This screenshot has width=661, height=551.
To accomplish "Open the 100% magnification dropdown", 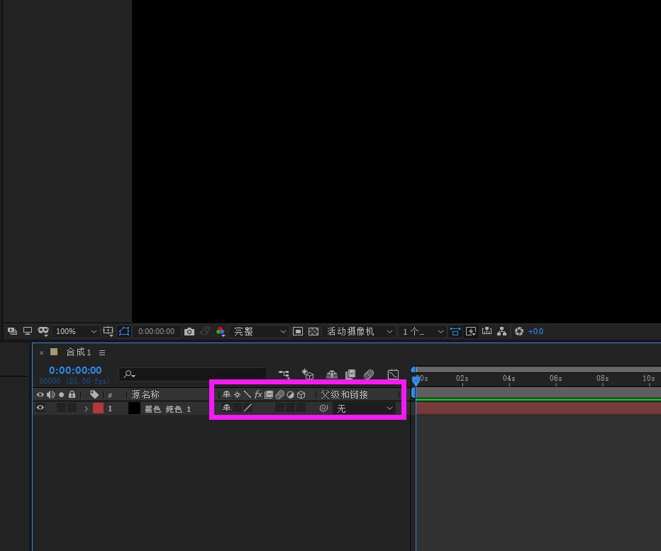I will click(77, 332).
